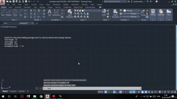This screenshot has height=99, width=177.
Task: Open the workspace switching gear
Action: [160, 92]
